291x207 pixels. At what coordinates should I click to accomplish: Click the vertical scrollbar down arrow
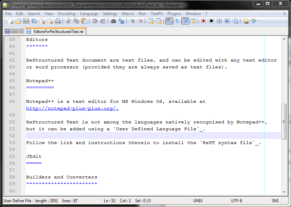pyautogui.click(x=284, y=192)
